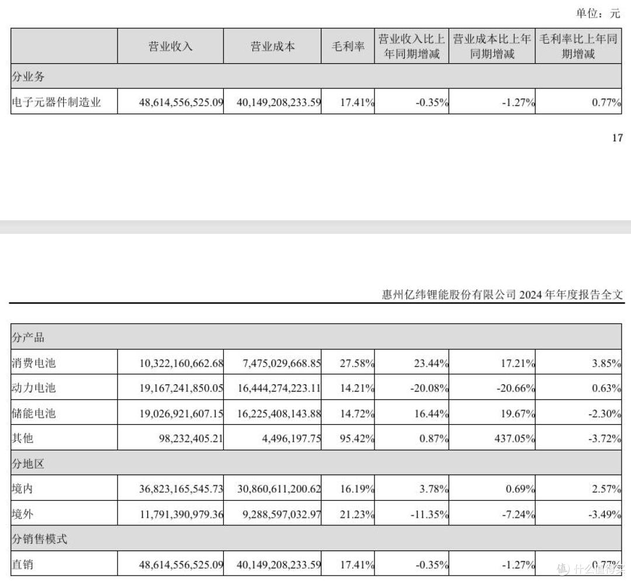Viewport: 631px width, 582px height.
Task: Click 储能电池 revenue 19,026,921,607.15
Action: click(181, 413)
